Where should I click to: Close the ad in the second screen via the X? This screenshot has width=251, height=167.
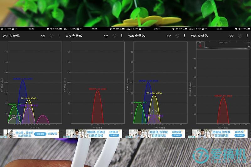pos(64,137)
